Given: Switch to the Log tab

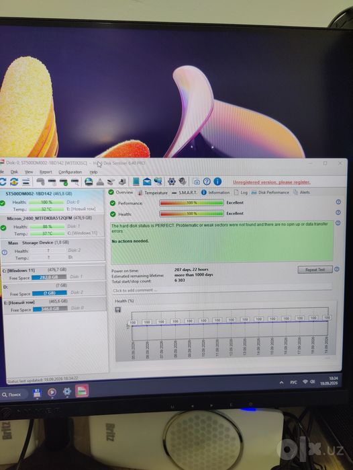Looking at the screenshot, I should point(241,192).
